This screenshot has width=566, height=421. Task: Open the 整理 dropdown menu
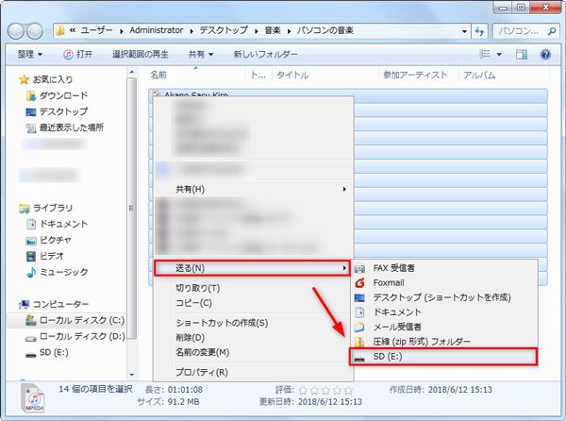pos(30,55)
